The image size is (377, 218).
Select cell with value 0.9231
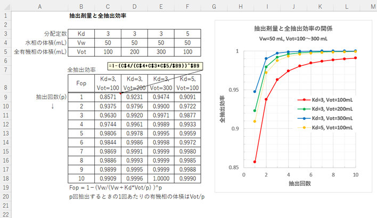134,97
